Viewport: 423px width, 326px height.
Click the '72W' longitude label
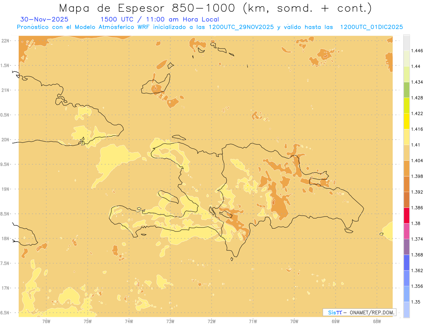pyautogui.click(x=211, y=321)
